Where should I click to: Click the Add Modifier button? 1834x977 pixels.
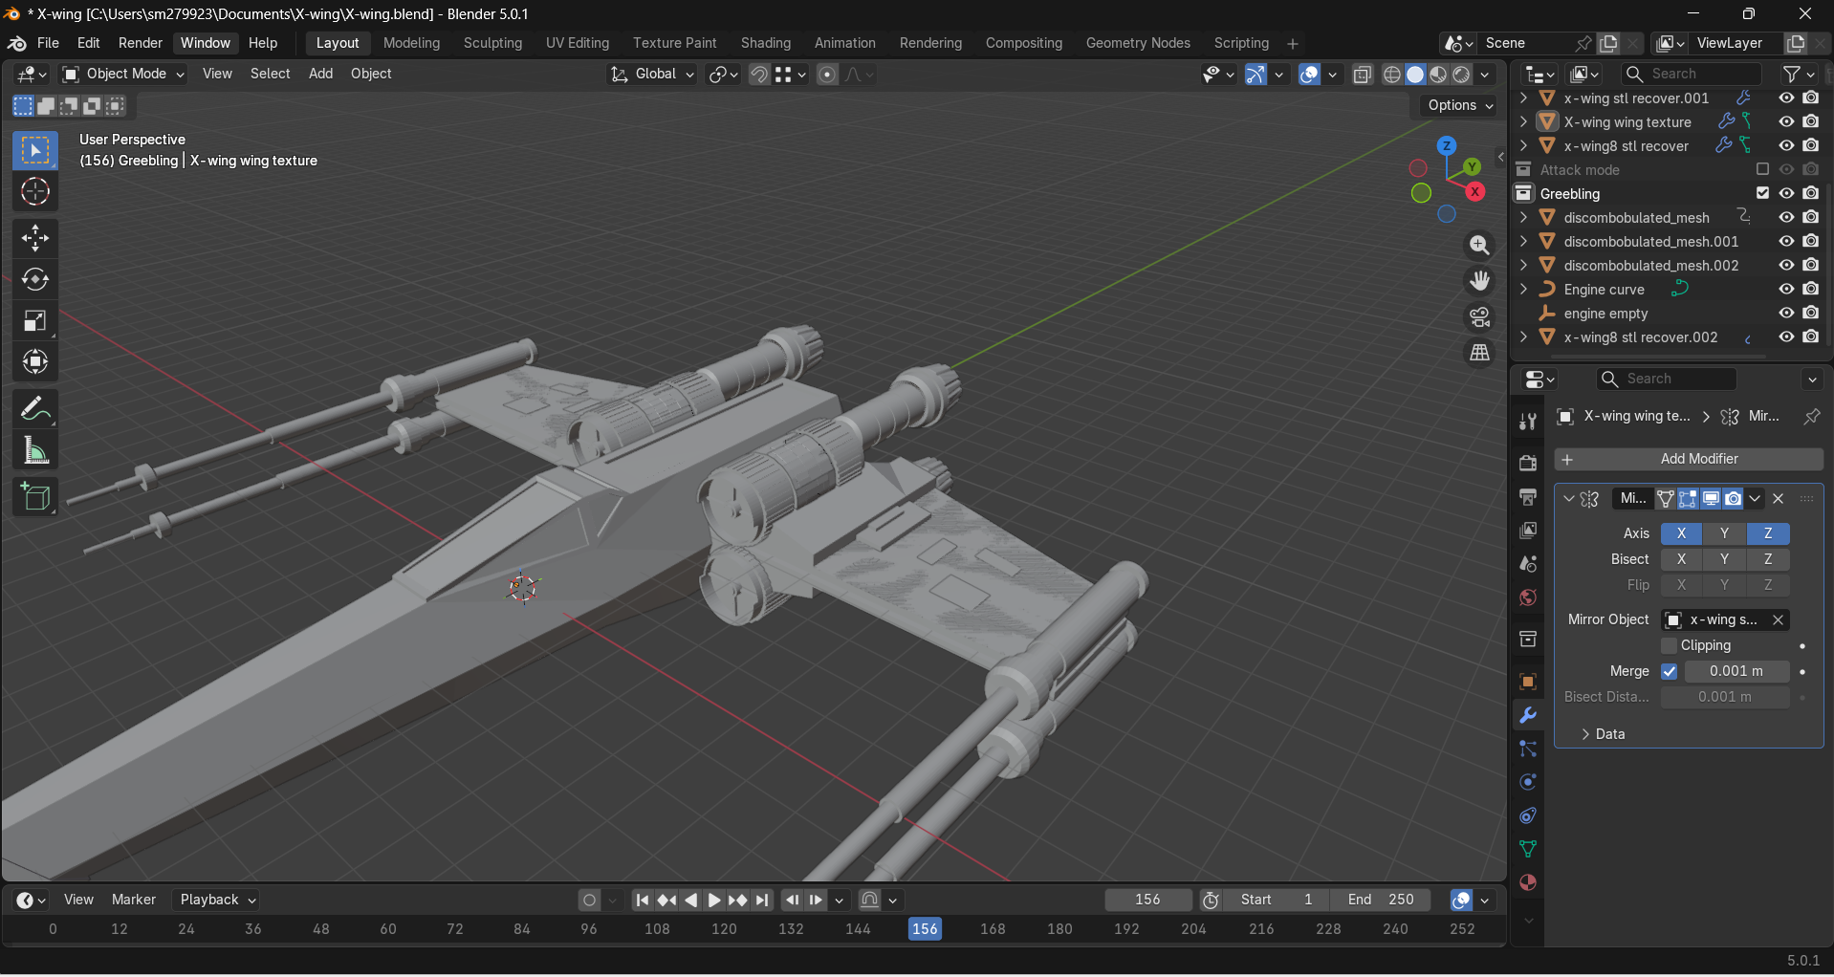click(1689, 459)
